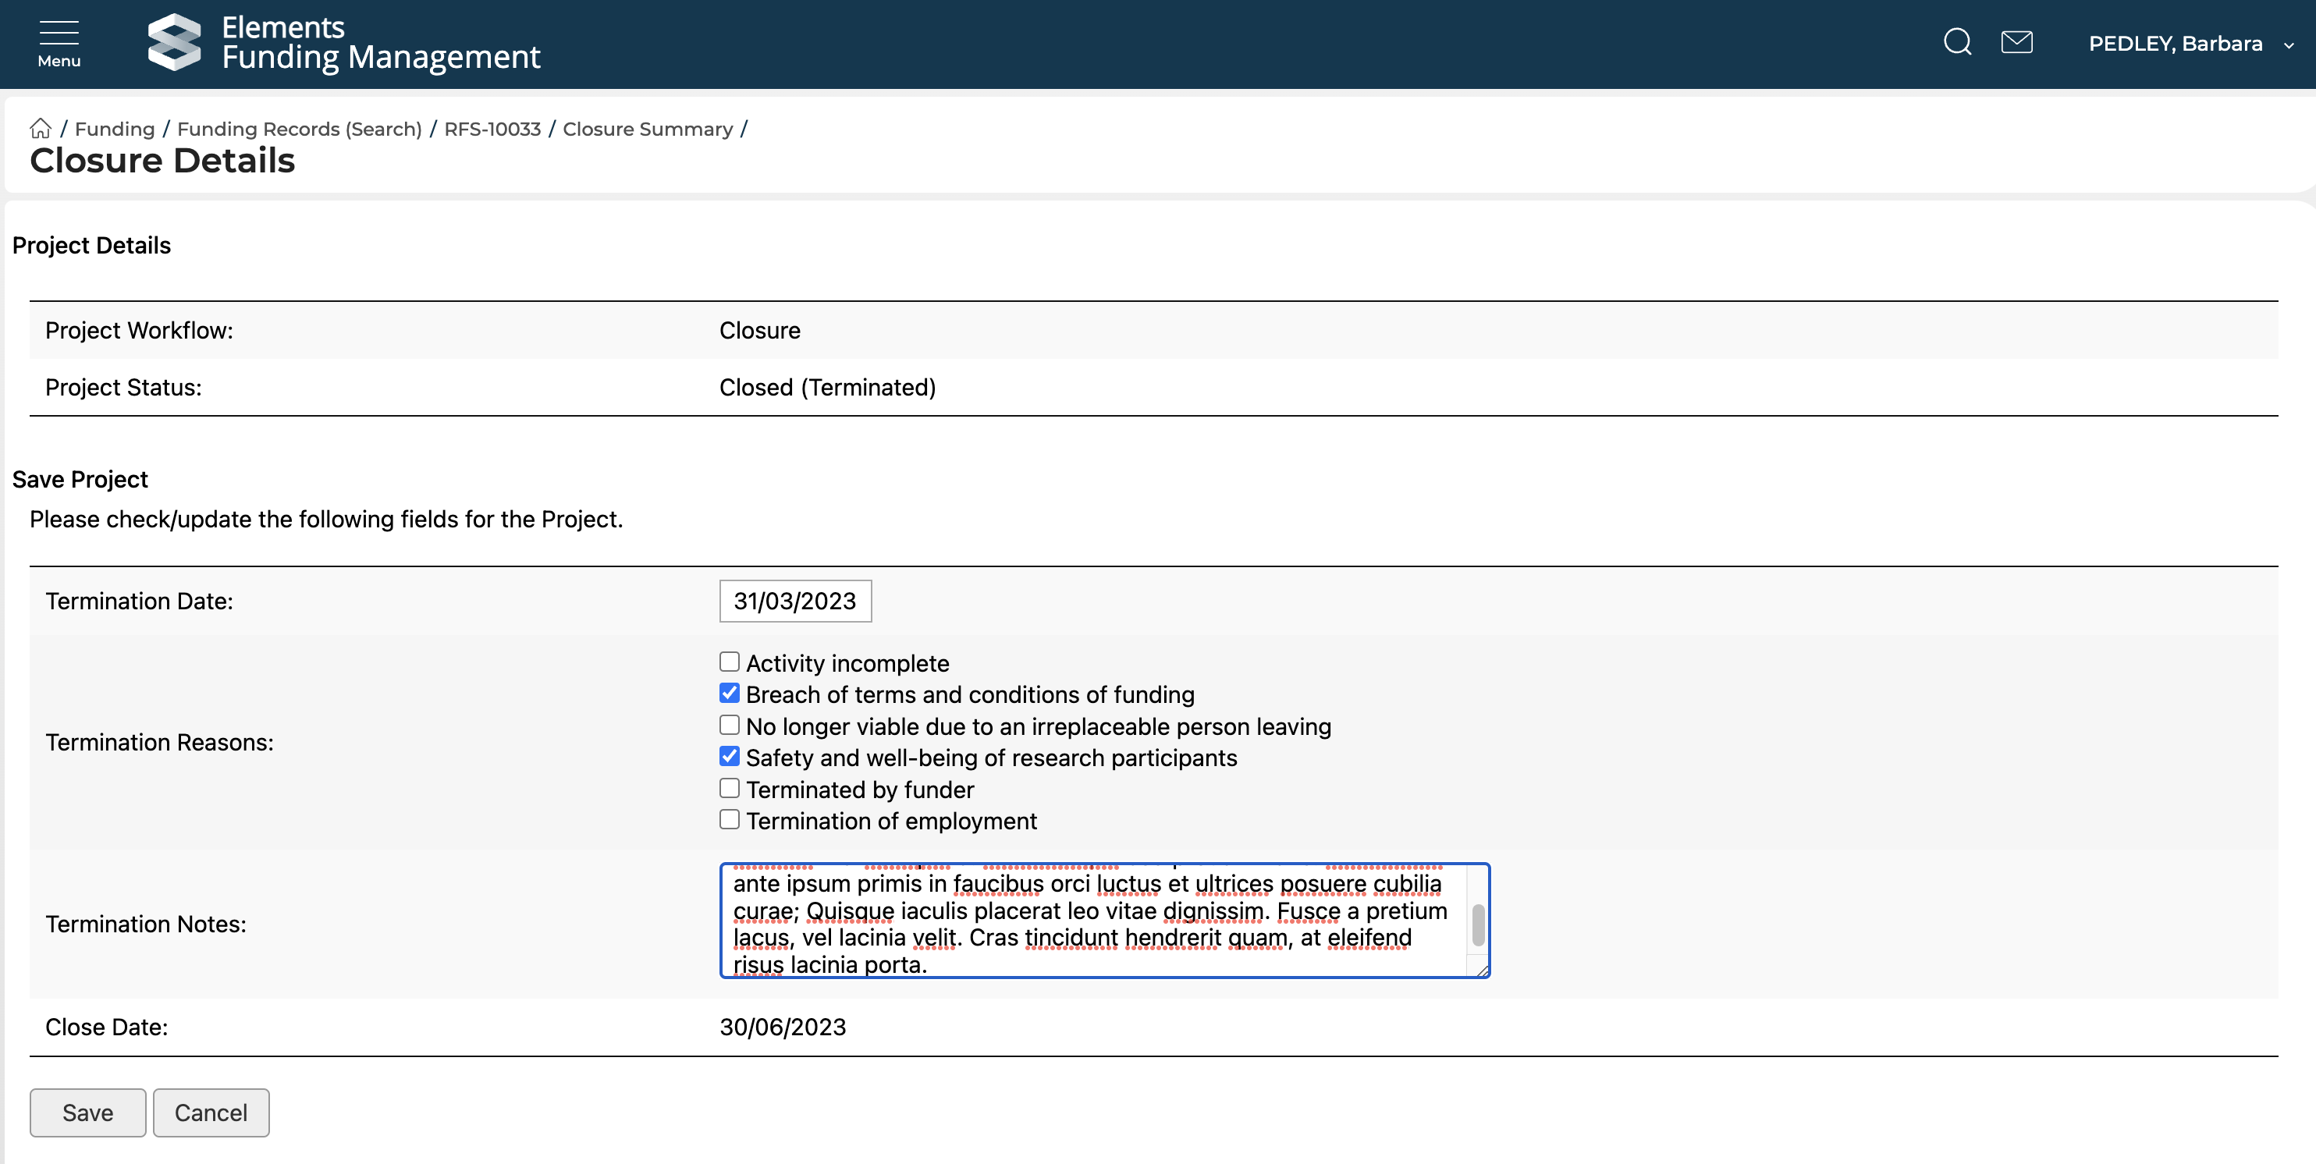The image size is (2316, 1164).
Task: Open the messages envelope icon
Action: coord(2016,42)
